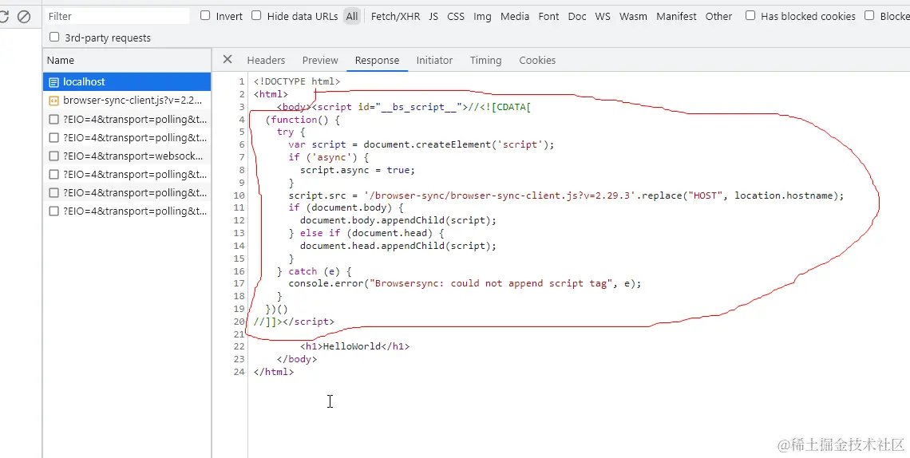Click line number 22 in the gutter

(239, 346)
